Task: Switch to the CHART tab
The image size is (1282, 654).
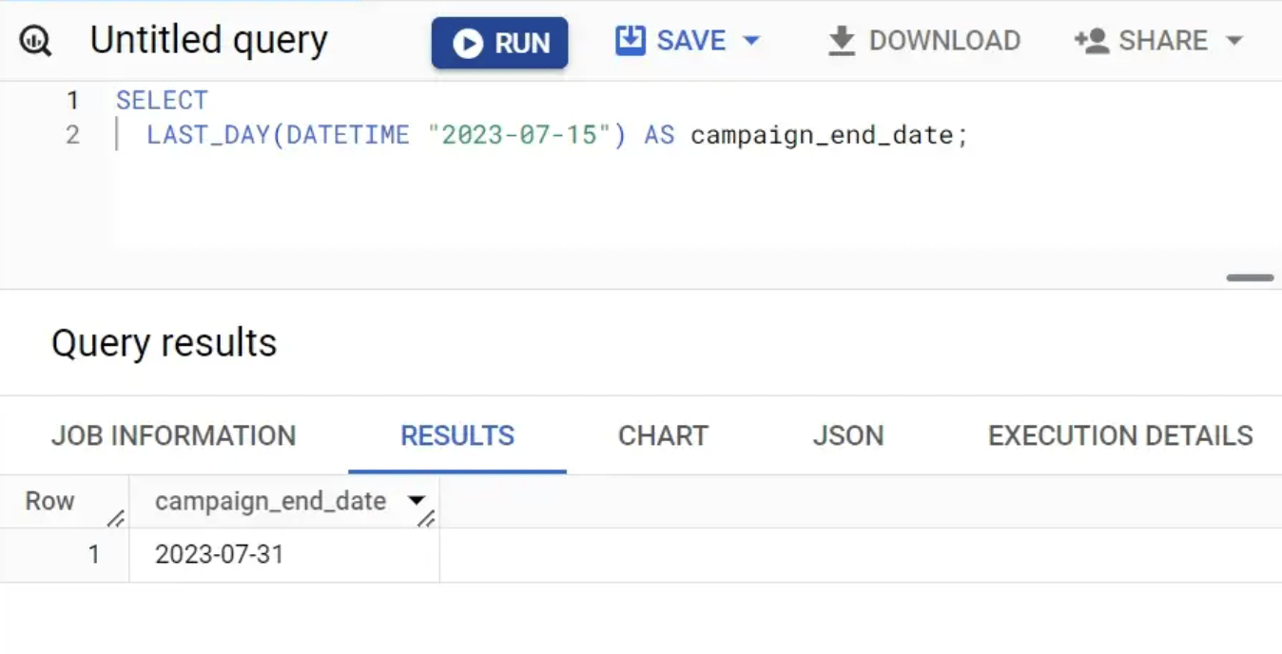Action: [x=663, y=435]
